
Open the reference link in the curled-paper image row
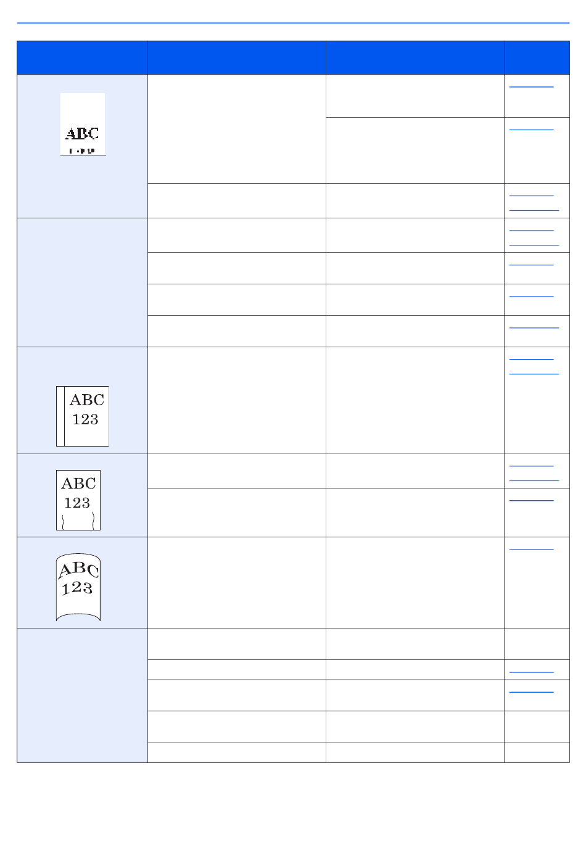pyautogui.click(x=532, y=548)
